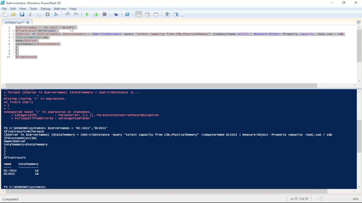Screen dimensions: 362x203
Task: Open the Tools menu
Action: pyautogui.click(x=33, y=9)
